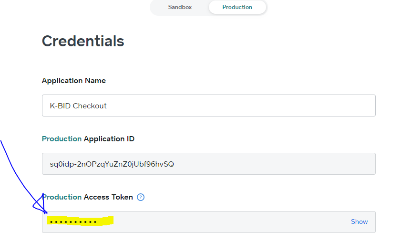The height and width of the screenshot is (243, 412).
Task: Click the sq0idp application ID value
Action: pos(112,164)
